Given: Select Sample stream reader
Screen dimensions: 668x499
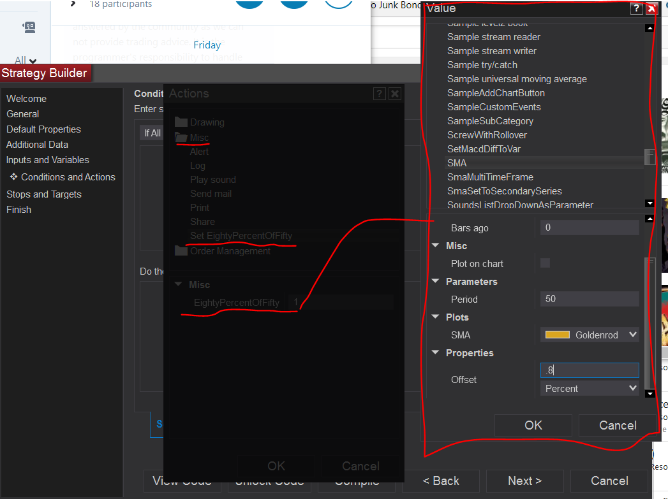Looking at the screenshot, I should 494,37.
